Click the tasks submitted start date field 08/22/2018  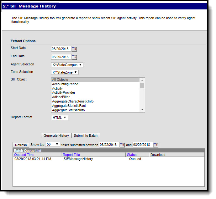point(109,145)
